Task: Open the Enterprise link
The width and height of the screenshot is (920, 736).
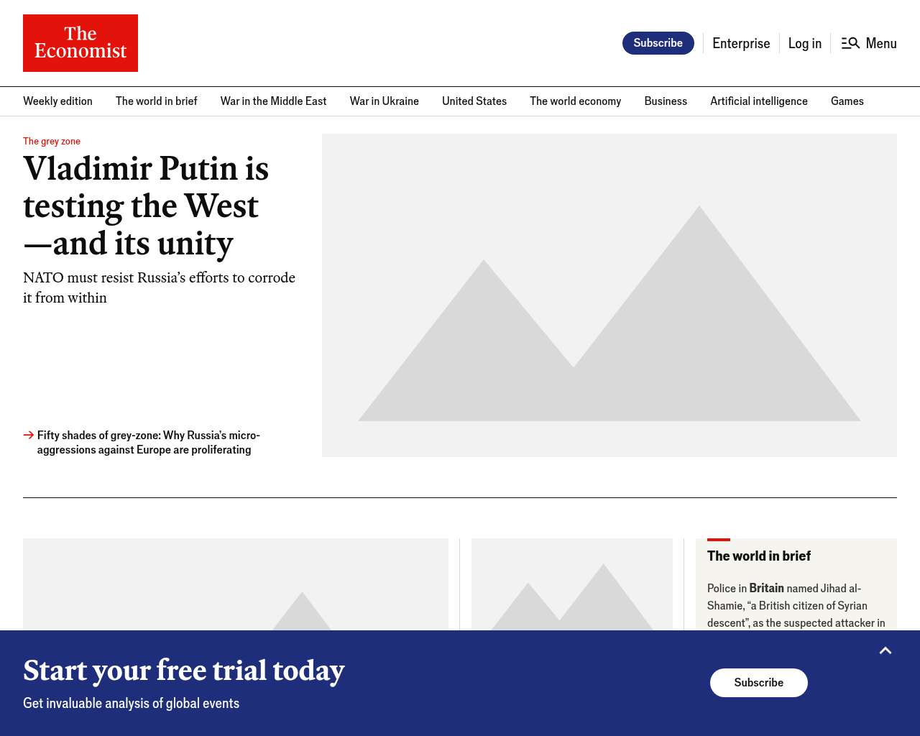Action: point(741,43)
